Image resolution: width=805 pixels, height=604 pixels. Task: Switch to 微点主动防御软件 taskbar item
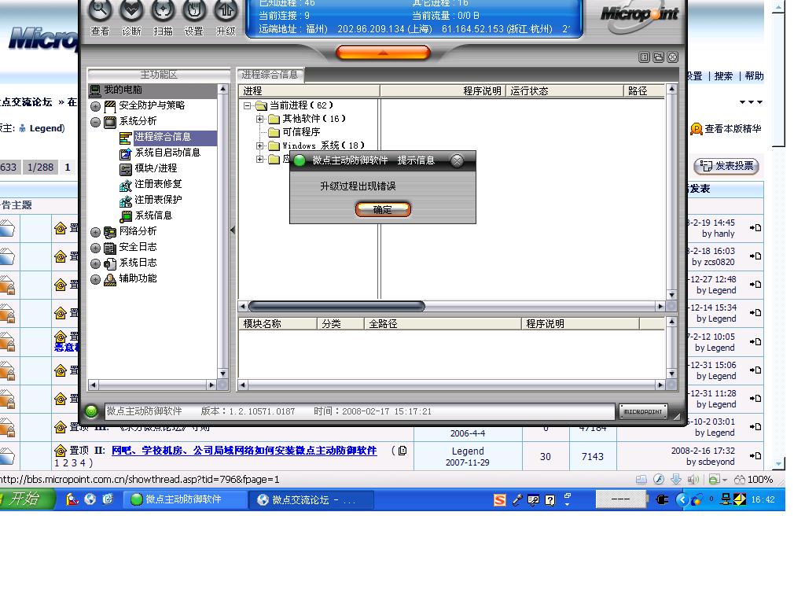pyautogui.click(x=184, y=499)
